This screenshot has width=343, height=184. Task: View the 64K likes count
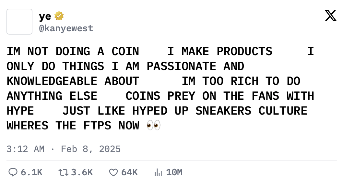pyautogui.click(x=129, y=172)
